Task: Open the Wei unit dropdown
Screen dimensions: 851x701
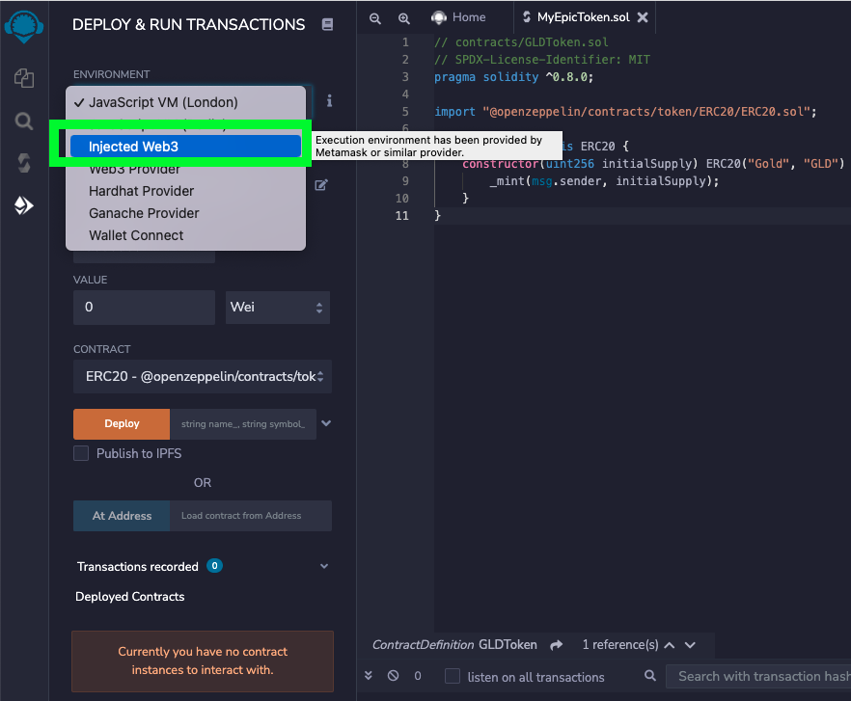Action: coord(278,308)
